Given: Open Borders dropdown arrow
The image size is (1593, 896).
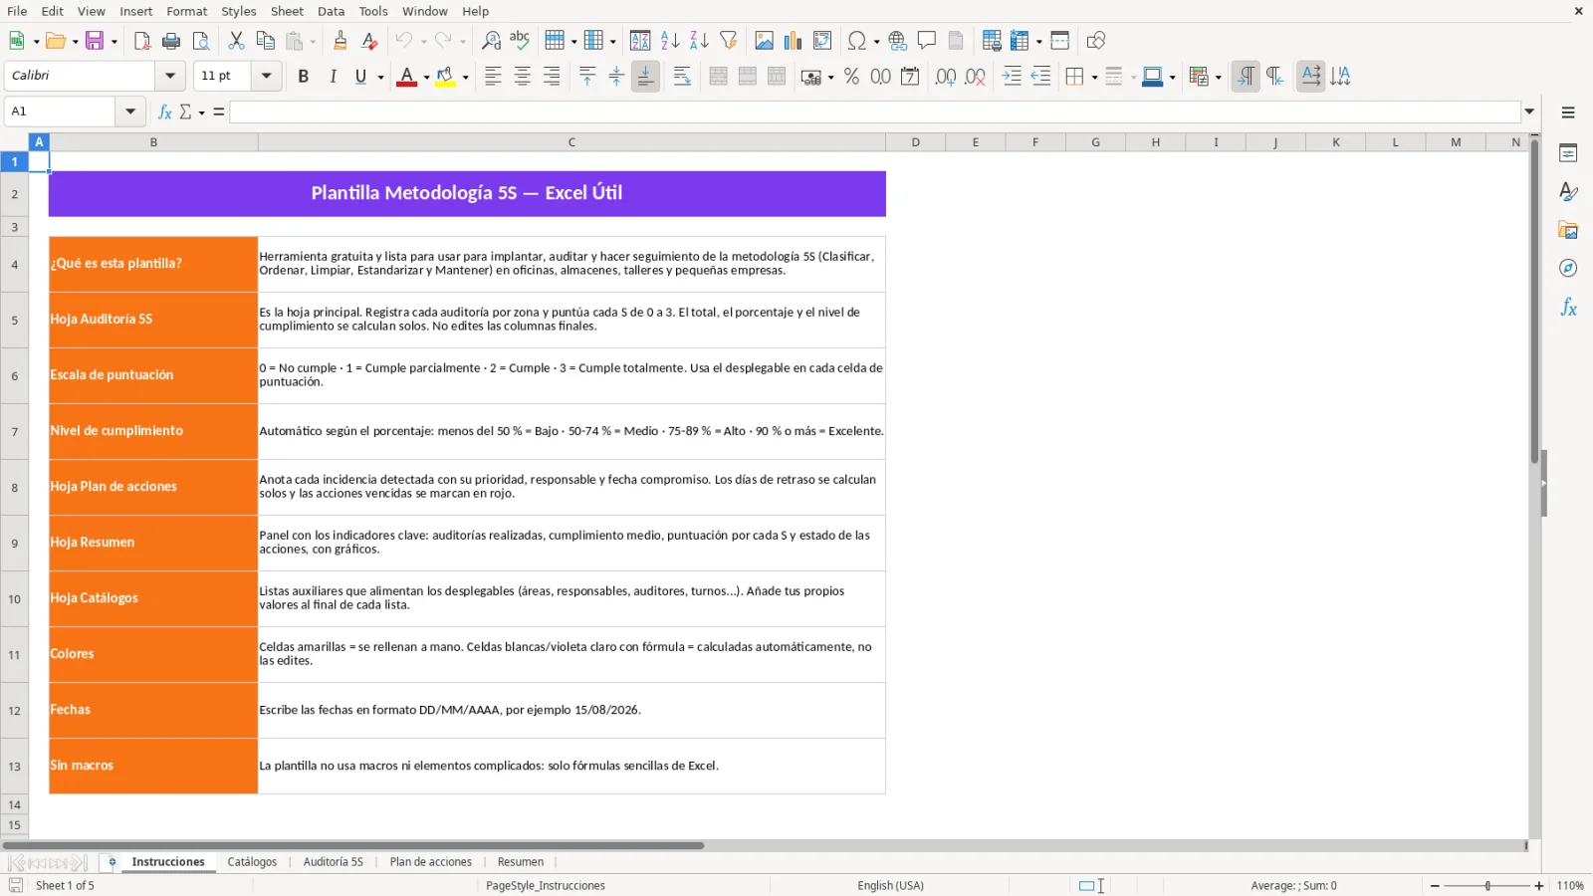Looking at the screenshot, I should tap(1094, 77).
